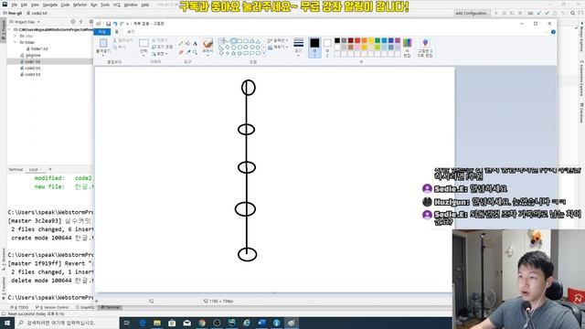Switch to the Home ribbon tab in Paint
This screenshot has width=585, height=329.
click(117, 32)
